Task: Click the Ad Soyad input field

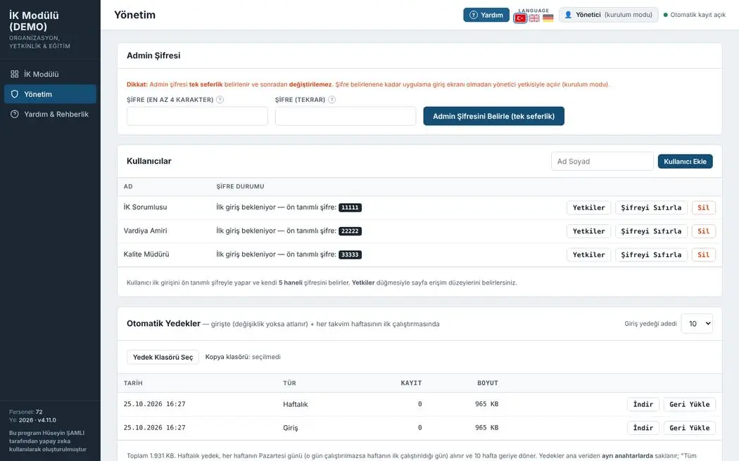Action: [602, 162]
